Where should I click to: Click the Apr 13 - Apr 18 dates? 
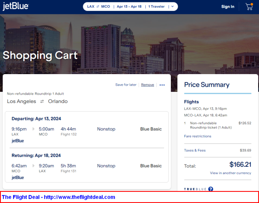(x=129, y=7)
